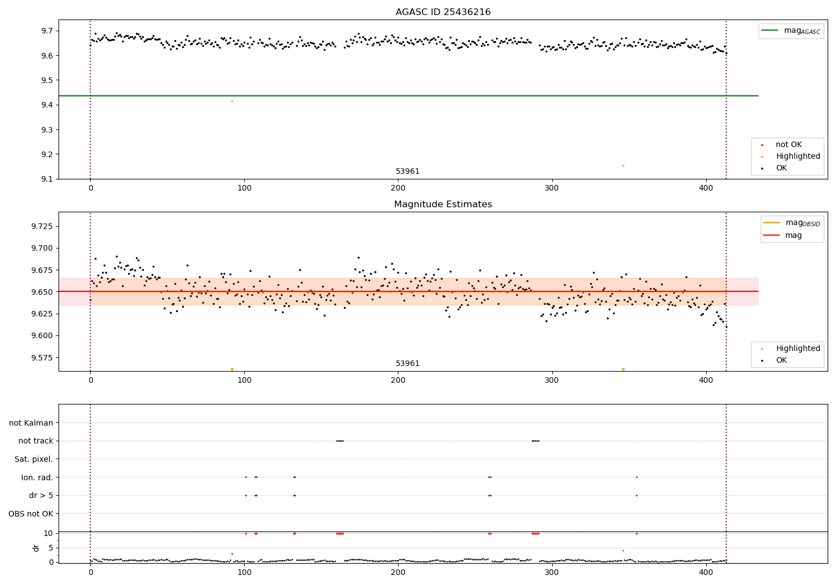The width and height of the screenshot is (836, 585).
Task: Select "not OK" legend entry in AGASC ID plot
Action: [x=789, y=145]
